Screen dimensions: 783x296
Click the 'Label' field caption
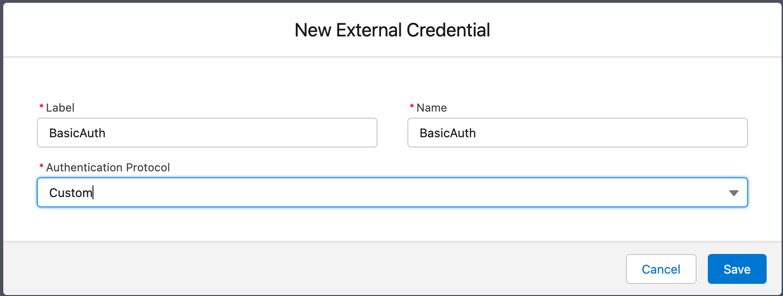pos(60,108)
